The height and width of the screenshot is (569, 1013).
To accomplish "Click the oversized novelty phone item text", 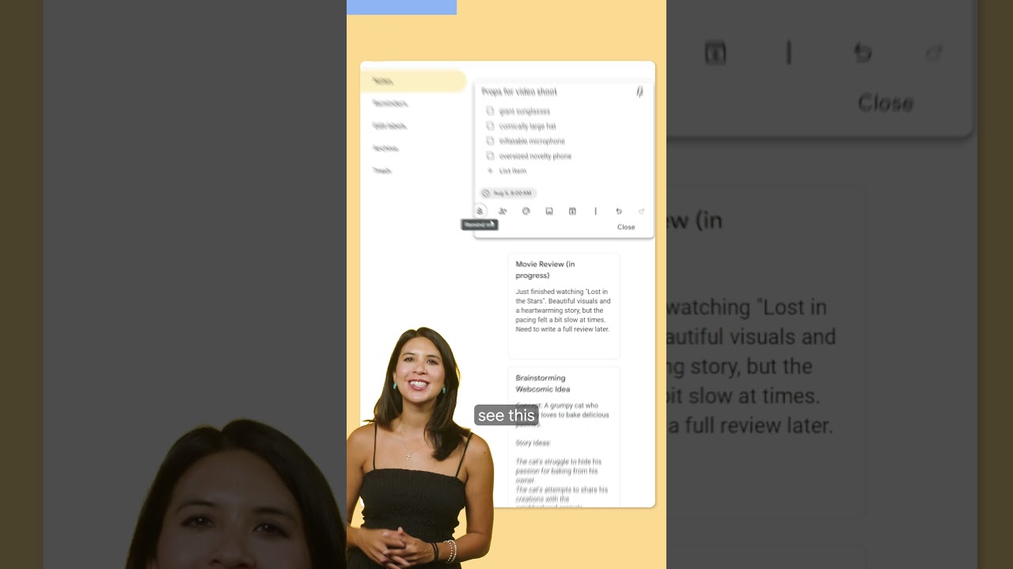I will (x=535, y=156).
